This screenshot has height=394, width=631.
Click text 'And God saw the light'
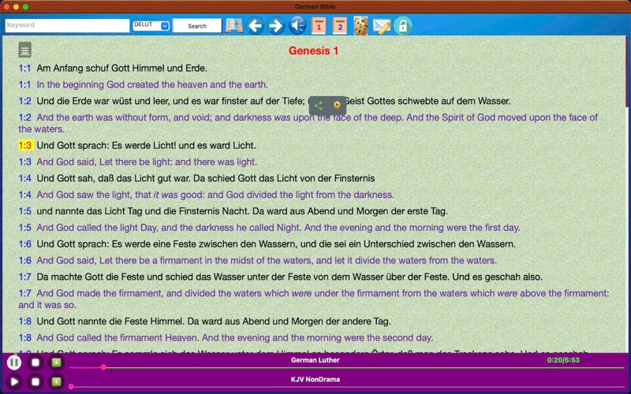pos(84,195)
